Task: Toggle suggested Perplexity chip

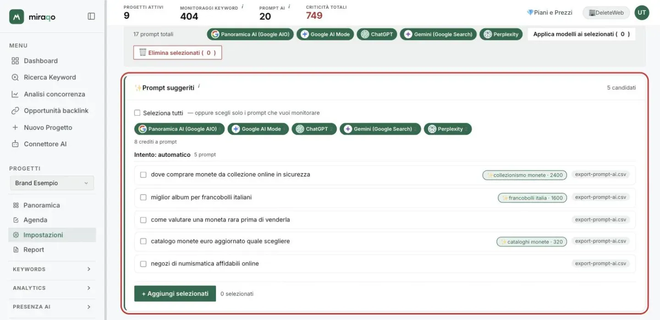Action: pyautogui.click(x=448, y=129)
